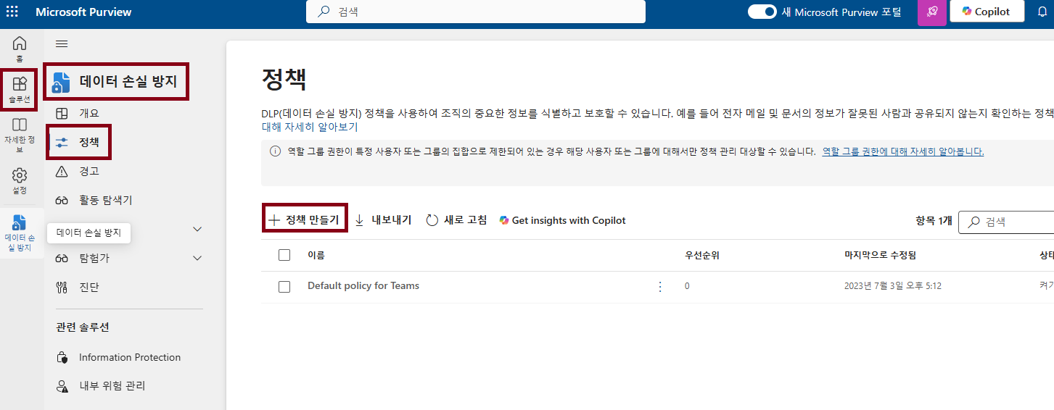Viewport: 1054px width, 410px height.
Task: Sort by the 이름 column header
Action: click(x=316, y=255)
